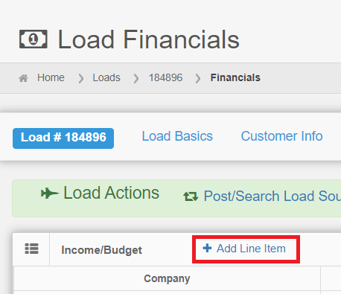Click the Company column header
Image resolution: width=341 pixels, height=294 pixels.
167,278
